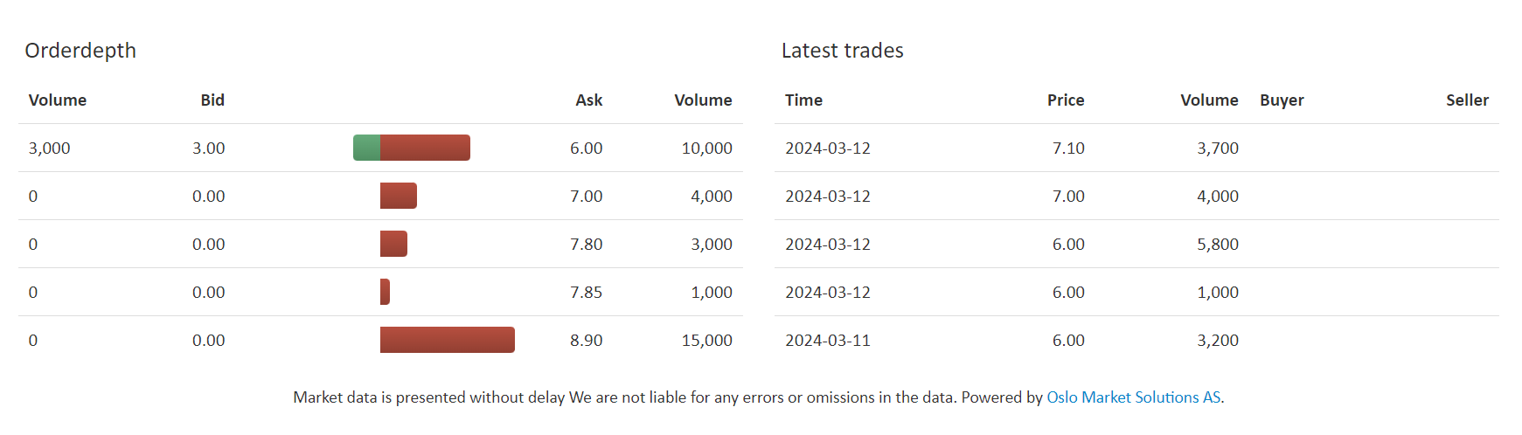Select the green bid portion of top bar

[366, 148]
